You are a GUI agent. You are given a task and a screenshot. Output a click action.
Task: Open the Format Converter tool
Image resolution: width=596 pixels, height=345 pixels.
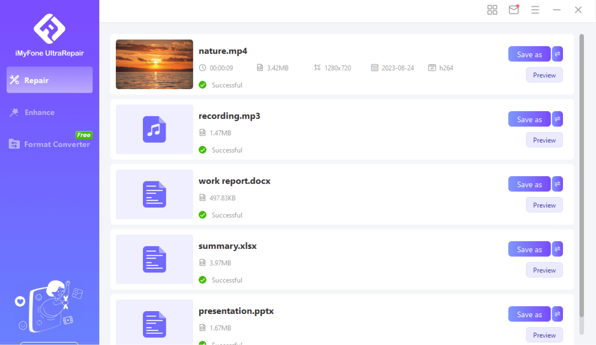coord(57,144)
